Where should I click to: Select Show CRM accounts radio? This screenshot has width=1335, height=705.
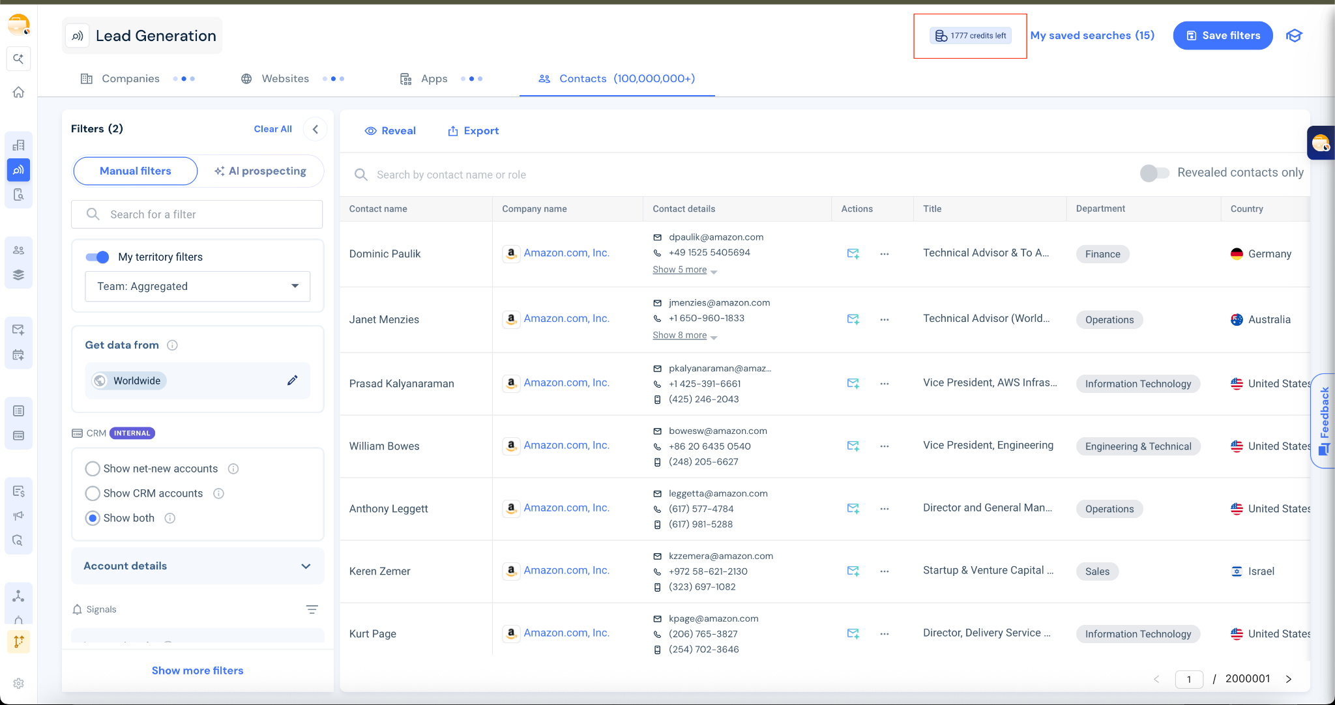tap(93, 493)
